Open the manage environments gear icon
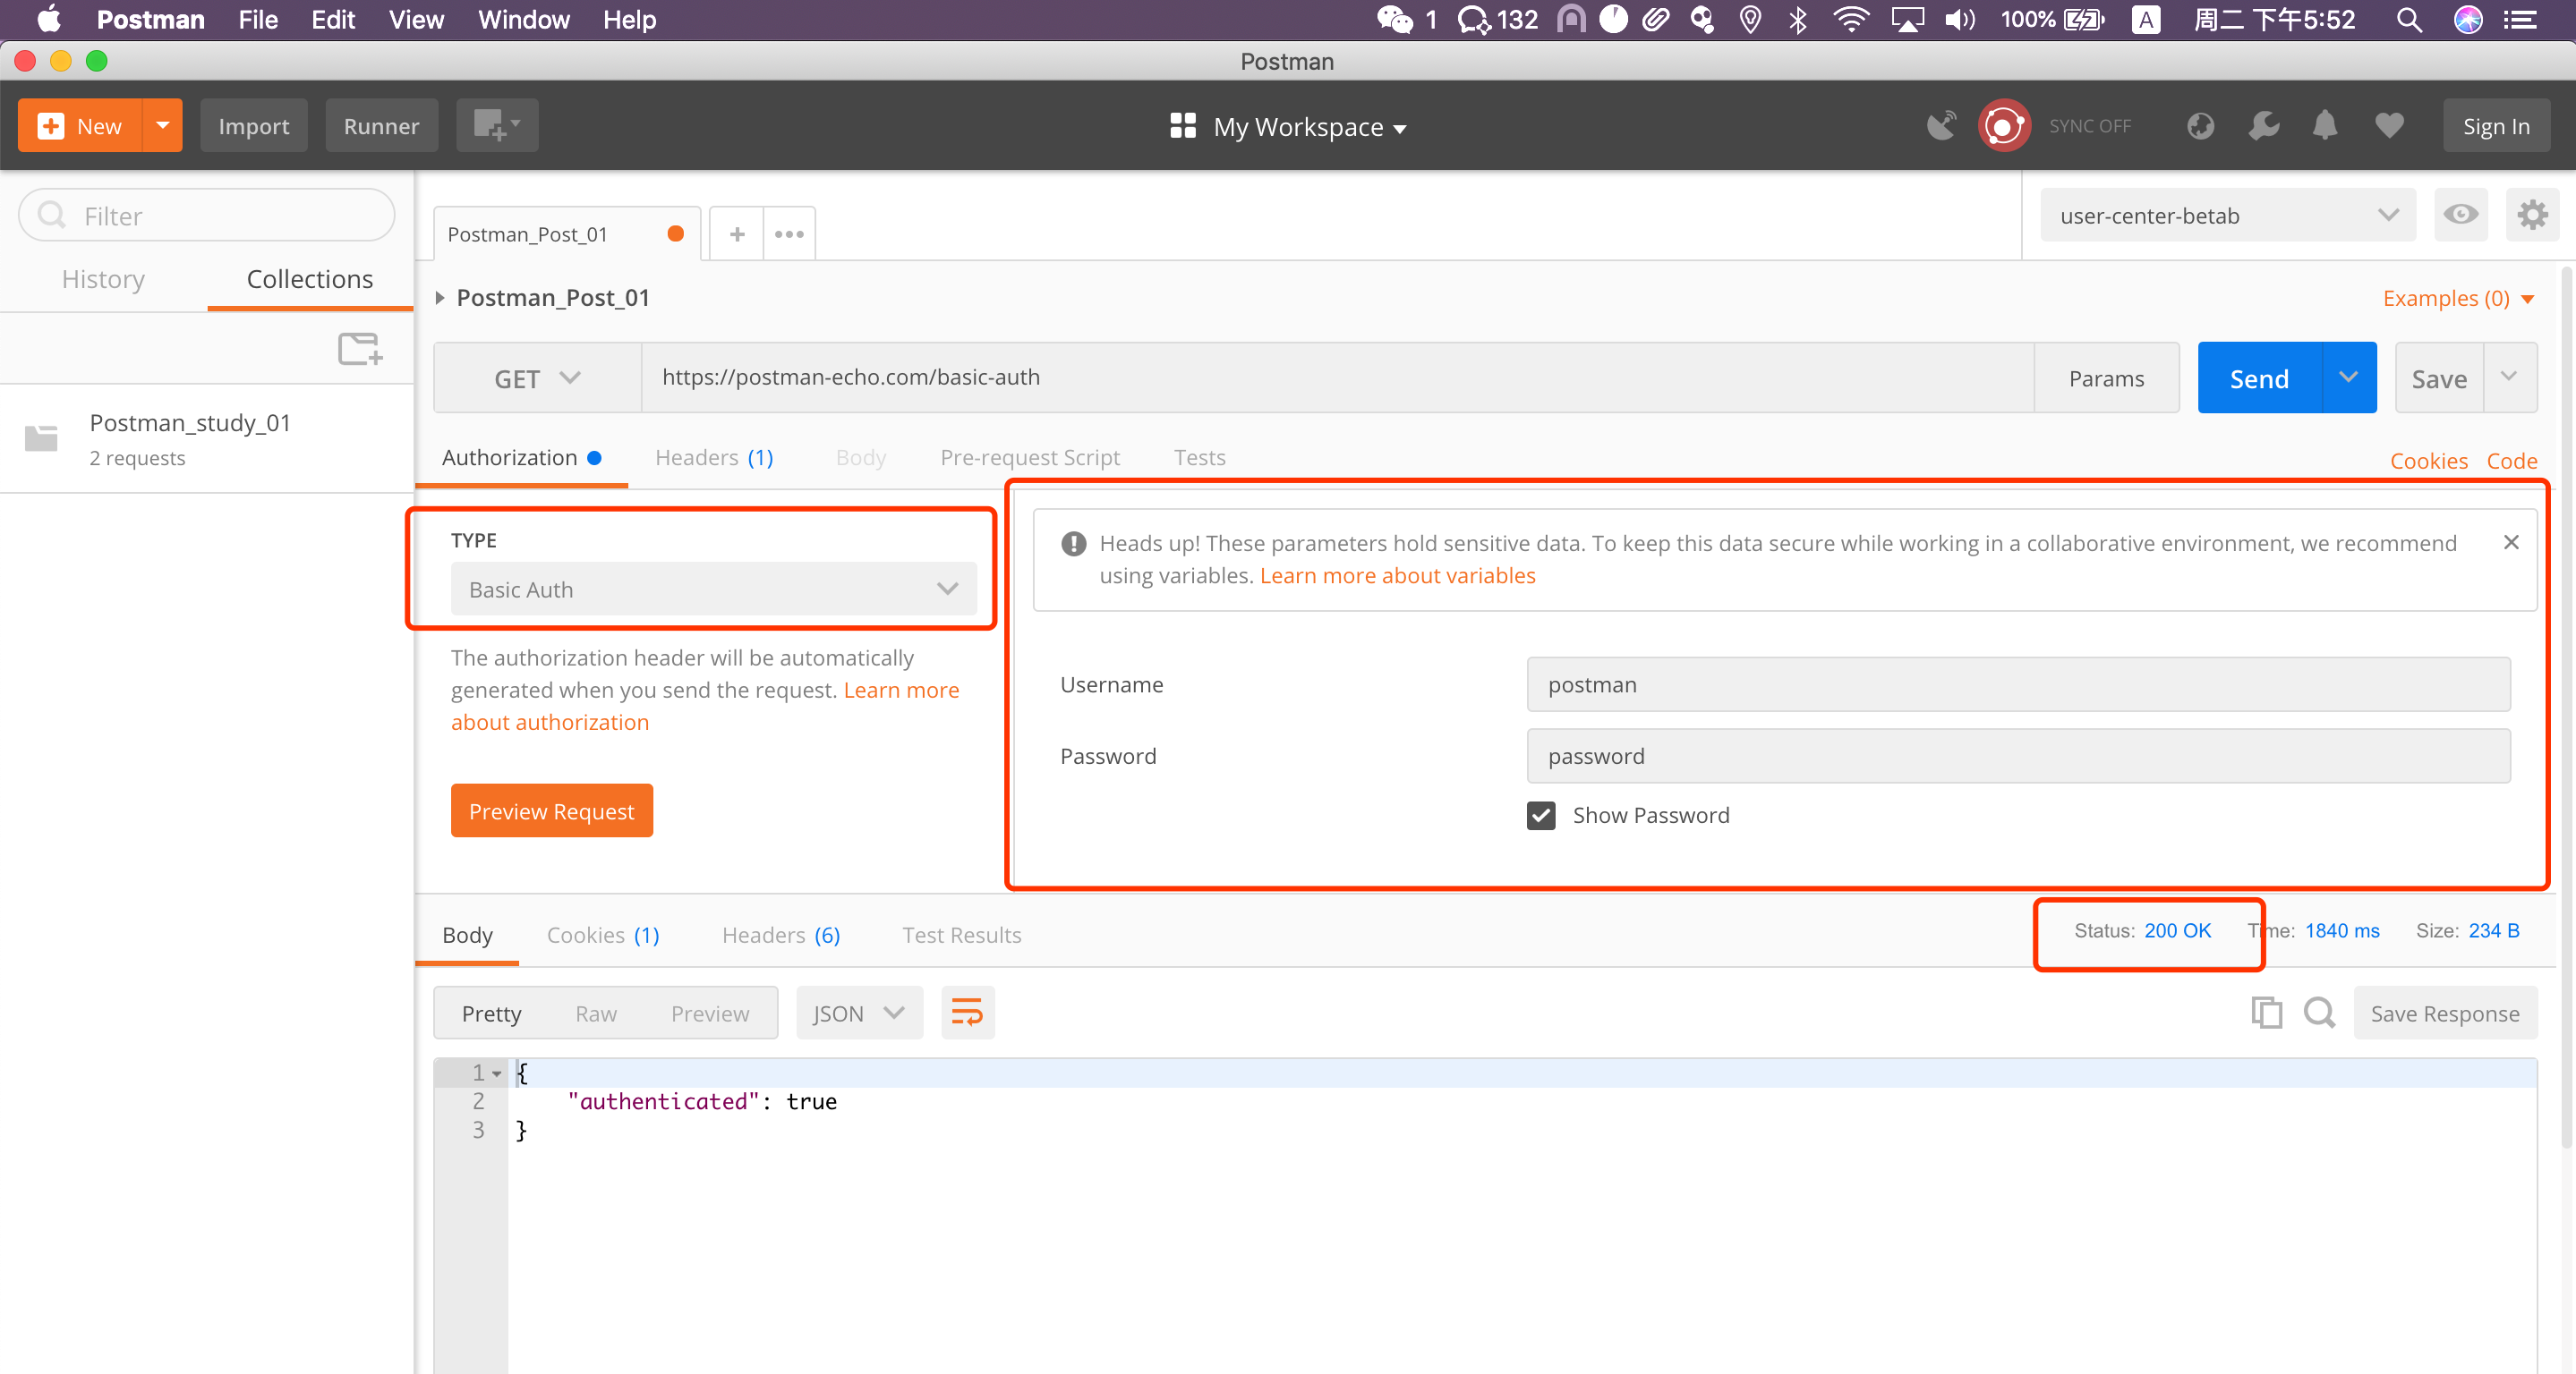 click(2532, 215)
